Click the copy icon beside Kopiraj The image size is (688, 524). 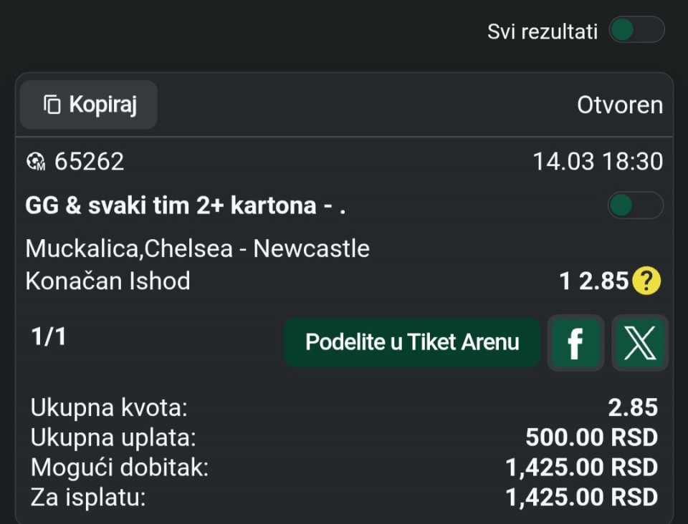pyautogui.click(x=52, y=105)
